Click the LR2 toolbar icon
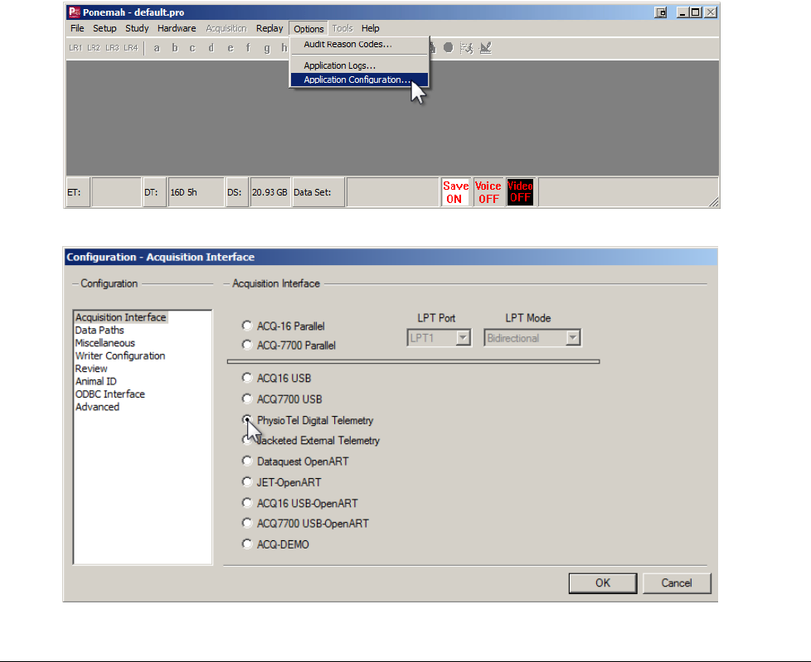Viewport: 811px width, 662px height. click(x=94, y=48)
